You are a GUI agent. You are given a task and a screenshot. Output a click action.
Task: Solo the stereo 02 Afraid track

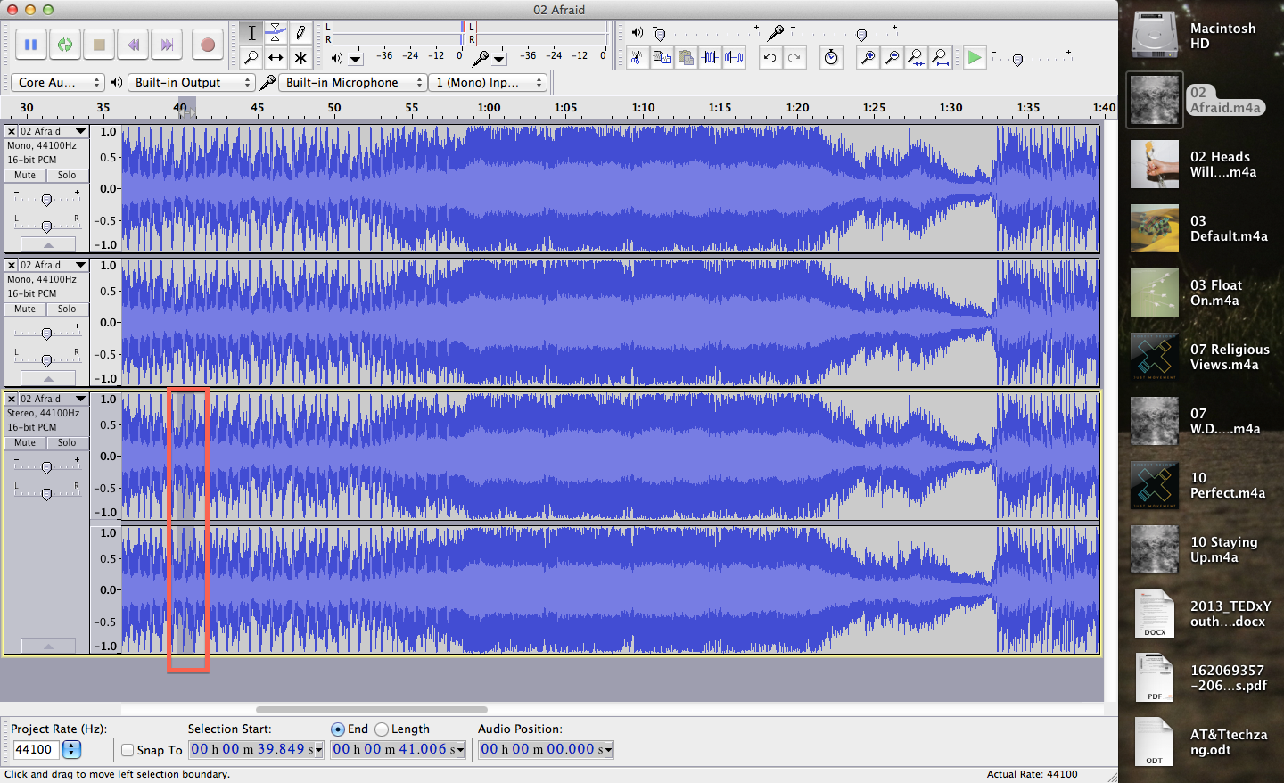coord(66,443)
